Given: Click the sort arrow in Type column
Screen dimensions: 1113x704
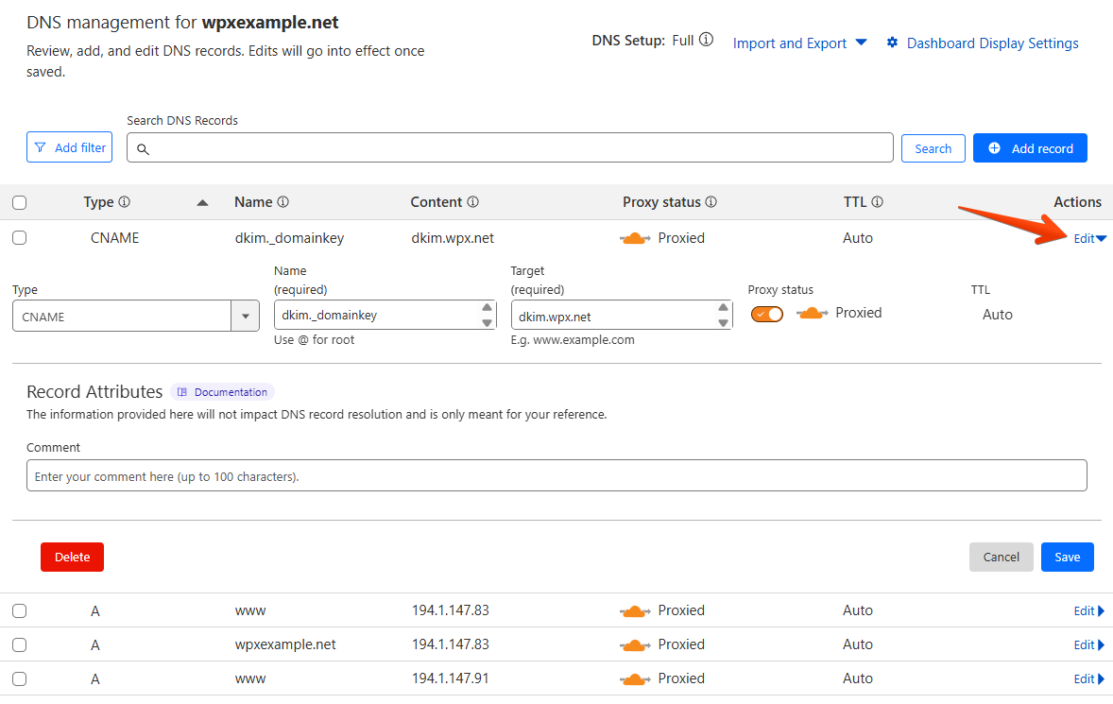Looking at the screenshot, I should pos(202,202).
